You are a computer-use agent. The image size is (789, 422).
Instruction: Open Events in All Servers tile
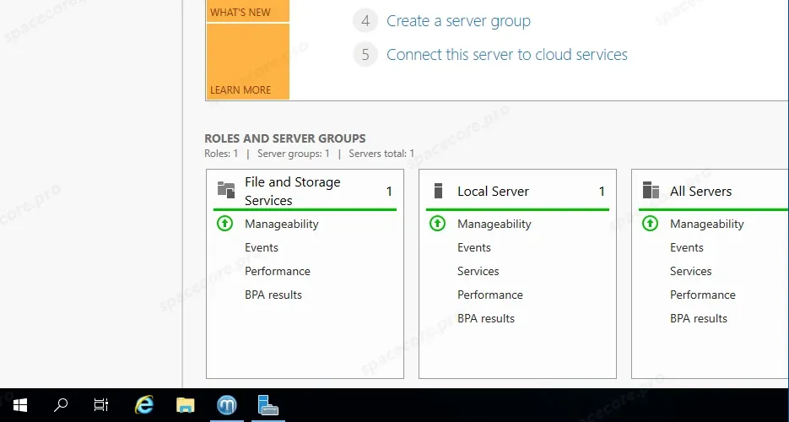[x=686, y=247]
